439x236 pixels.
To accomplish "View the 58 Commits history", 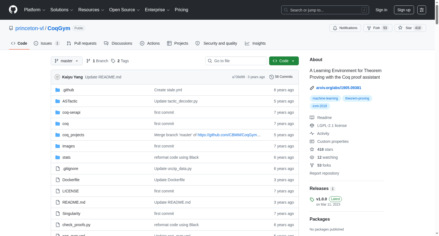I will [281, 77].
